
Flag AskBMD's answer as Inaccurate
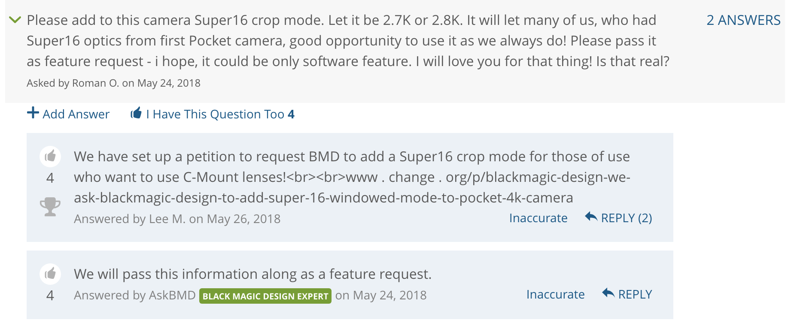[x=555, y=294]
